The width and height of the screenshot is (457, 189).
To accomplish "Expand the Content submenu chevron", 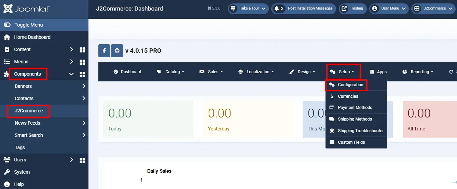I will click(x=71, y=49).
